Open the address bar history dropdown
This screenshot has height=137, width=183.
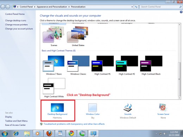[132, 7]
